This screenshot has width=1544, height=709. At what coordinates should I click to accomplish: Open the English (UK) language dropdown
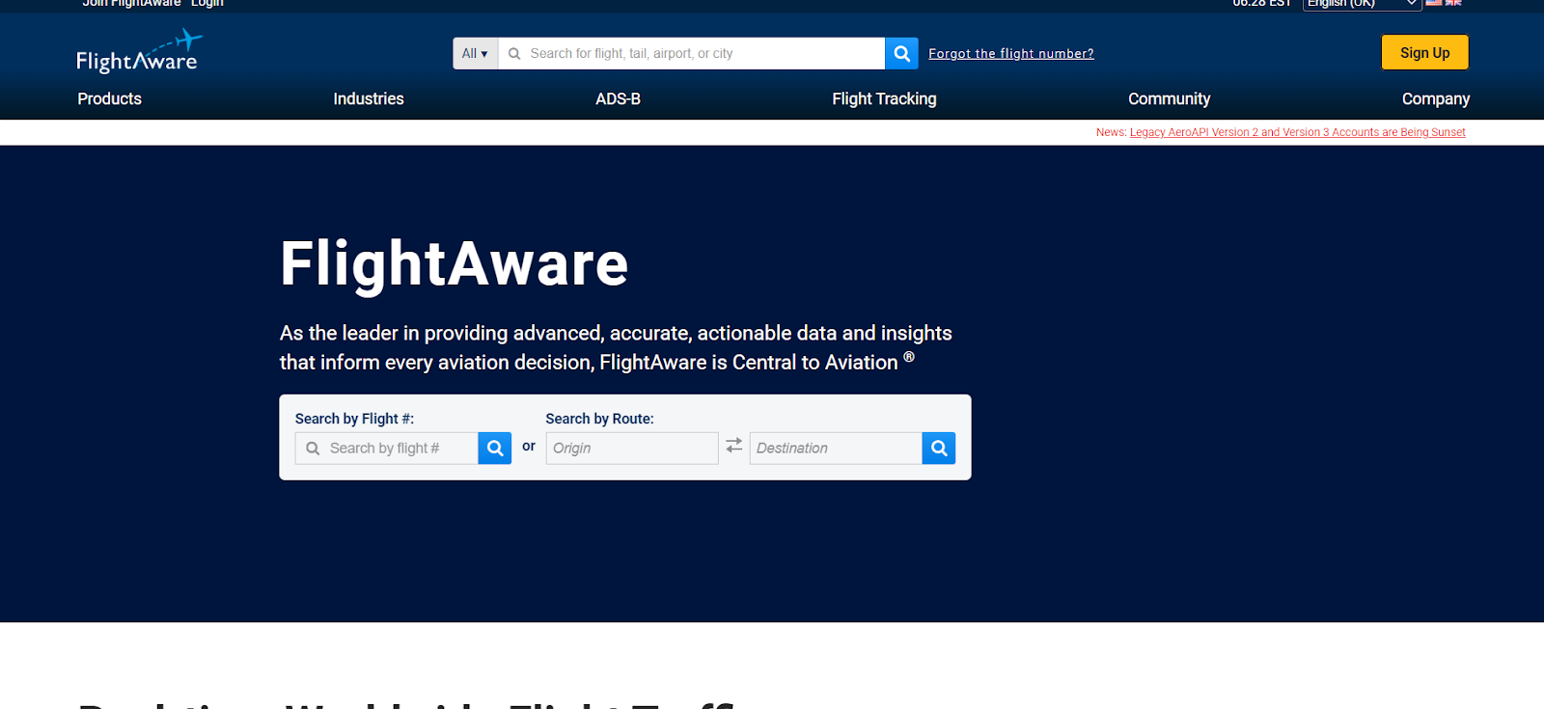pos(1363,4)
